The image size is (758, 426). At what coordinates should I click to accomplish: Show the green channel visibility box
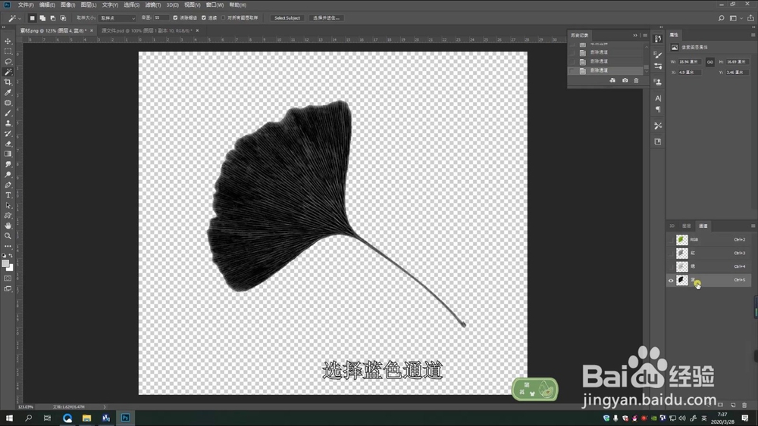tap(671, 267)
